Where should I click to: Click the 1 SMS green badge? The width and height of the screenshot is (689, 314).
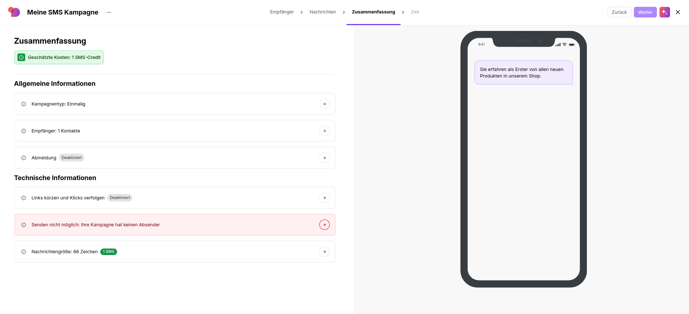tap(109, 251)
